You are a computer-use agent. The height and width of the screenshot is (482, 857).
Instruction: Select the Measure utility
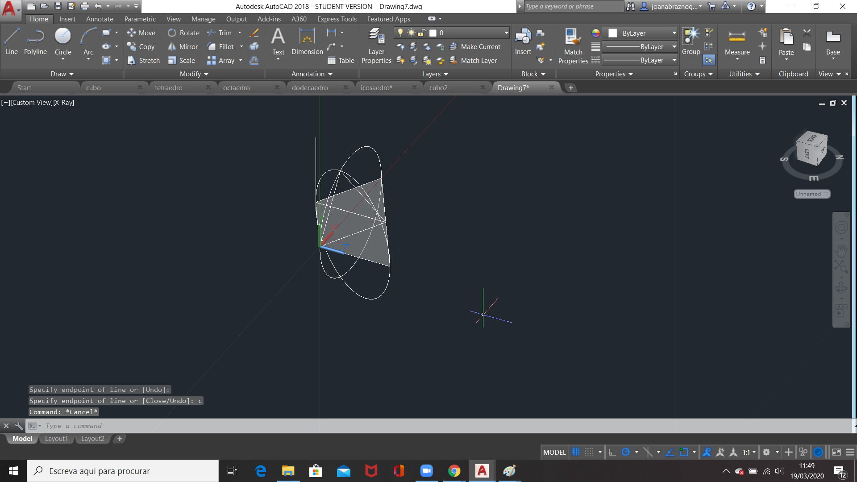737,41
